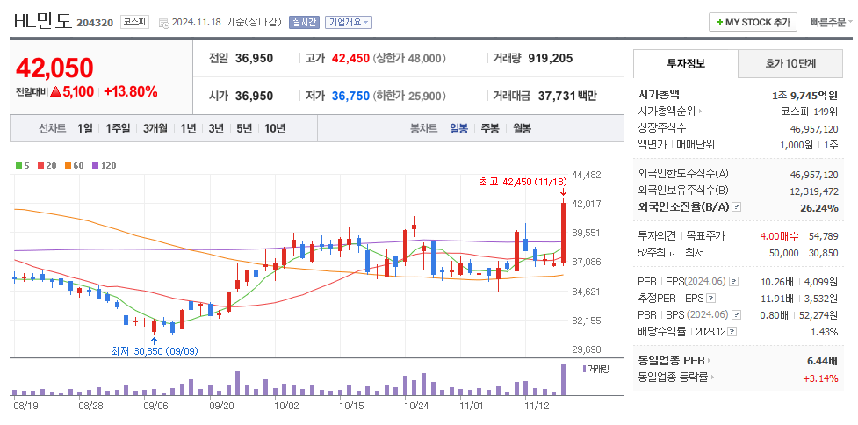
Task: Click the 실시간 badge
Action: 304,23
